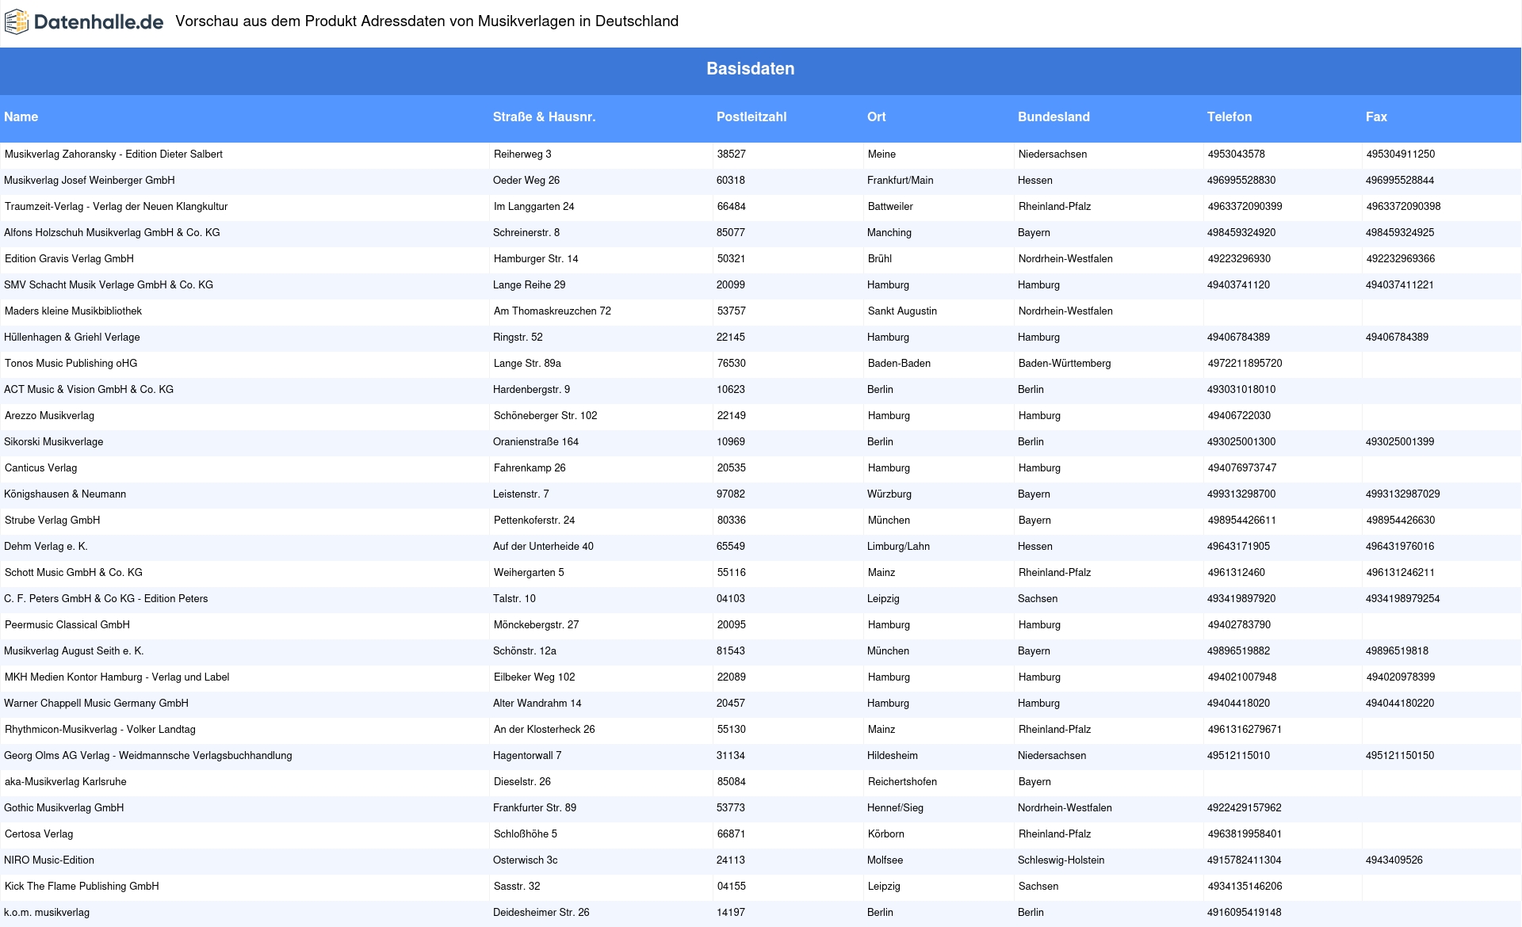Screen dimensions: 1522x927
Task: Click the Bundesland column header
Action: (x=1054, y=116)
